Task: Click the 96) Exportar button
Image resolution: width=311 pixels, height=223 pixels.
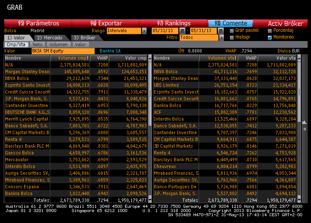Action: [106, 23]
